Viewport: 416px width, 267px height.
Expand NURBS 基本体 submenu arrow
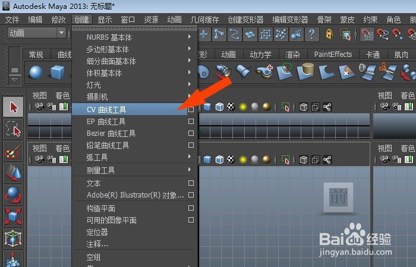tap(190, 37)
